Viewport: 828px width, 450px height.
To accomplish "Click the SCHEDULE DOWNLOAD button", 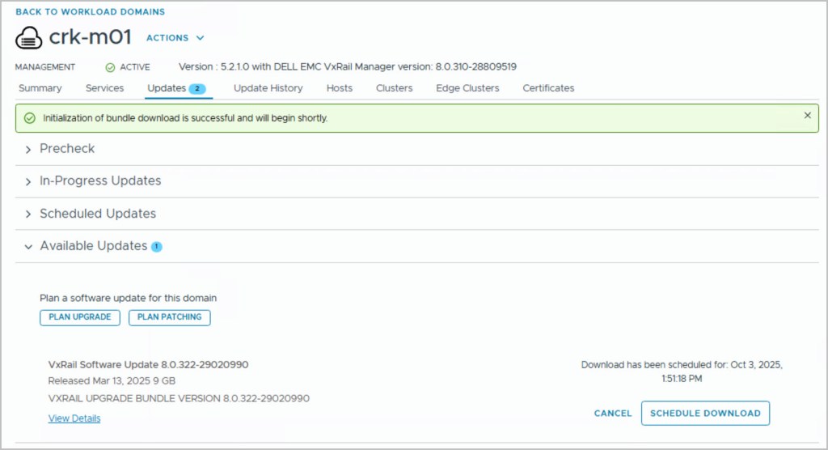I will point(705,413).
